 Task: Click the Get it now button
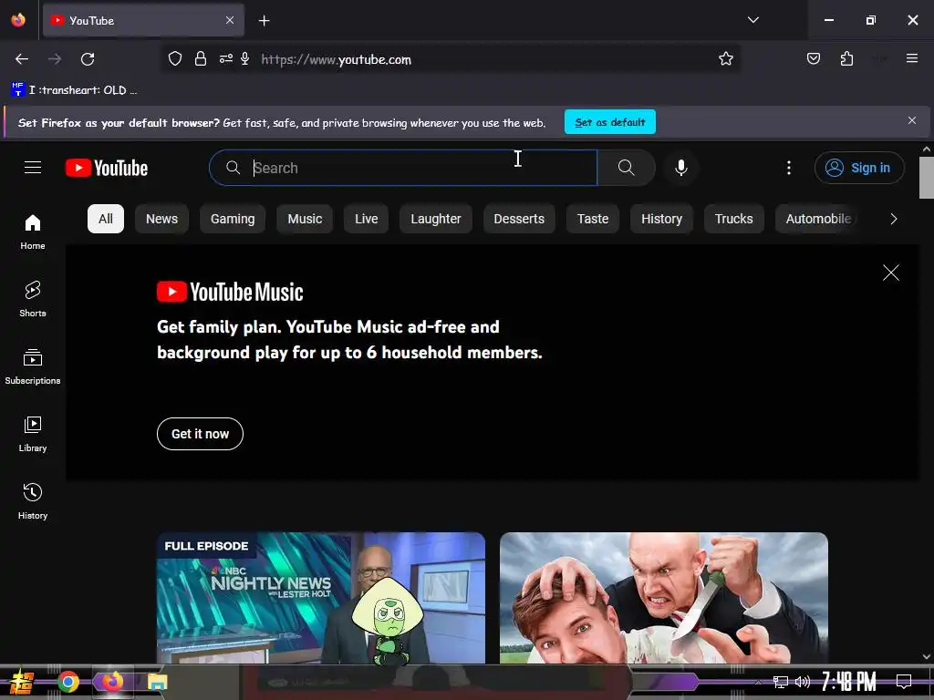[200, 434]
